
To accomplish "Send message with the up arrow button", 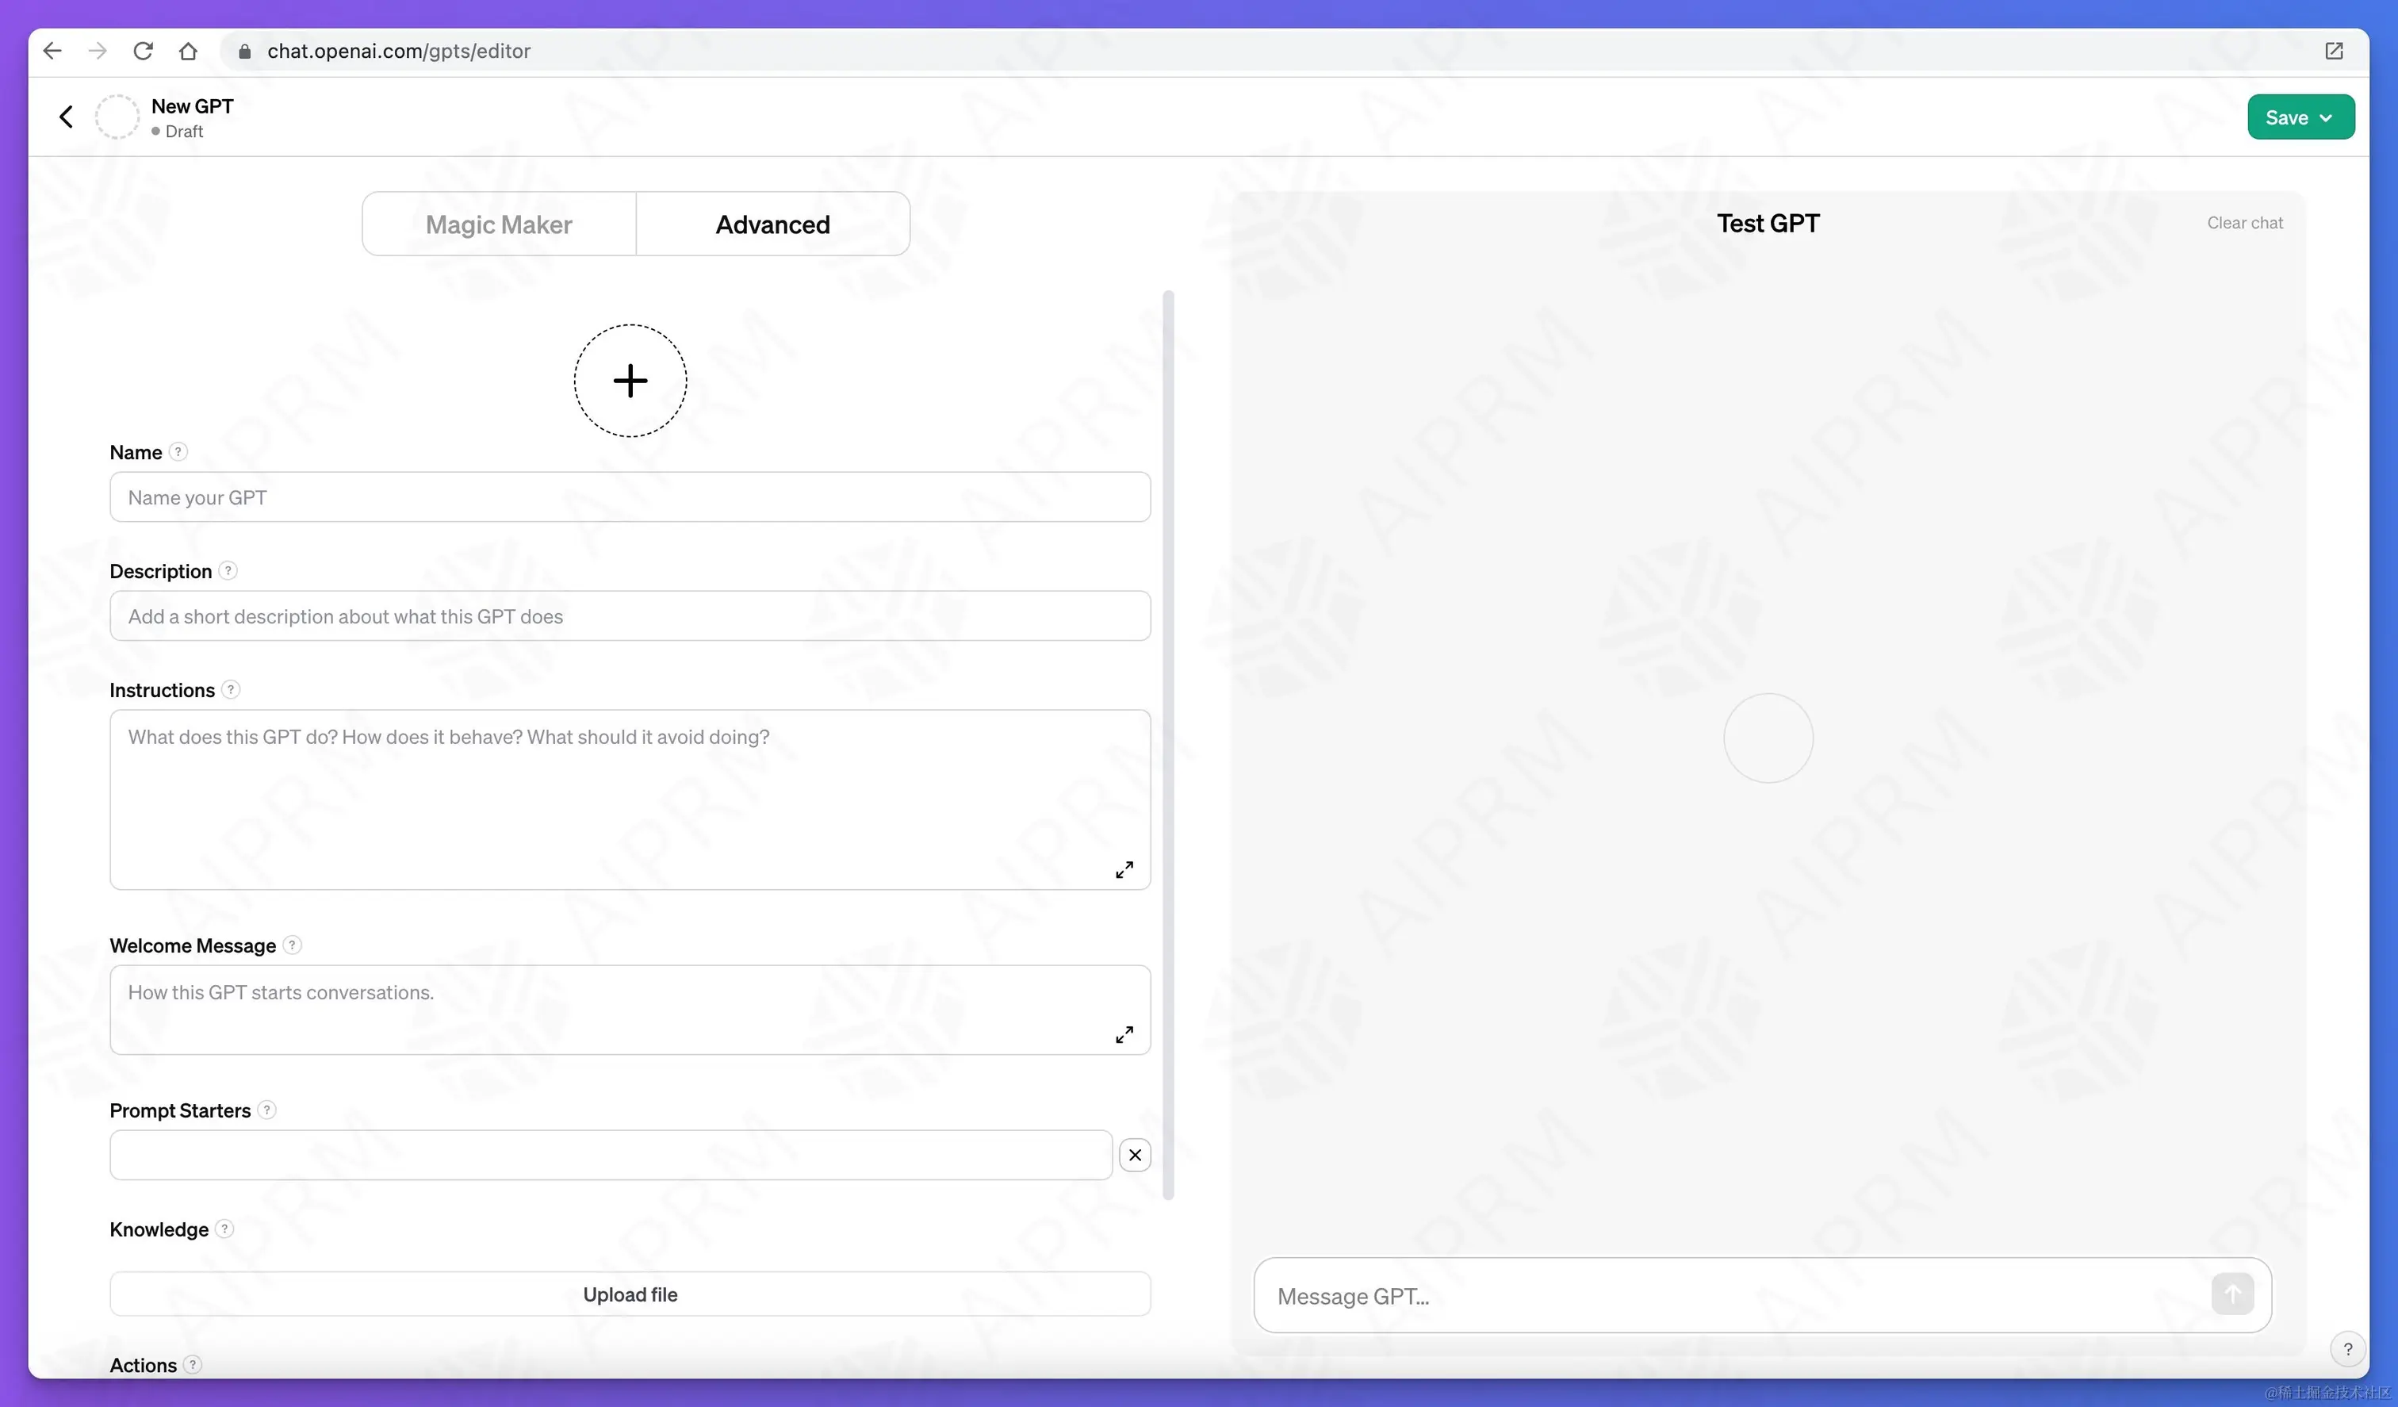I will tap(2232, 1294).
